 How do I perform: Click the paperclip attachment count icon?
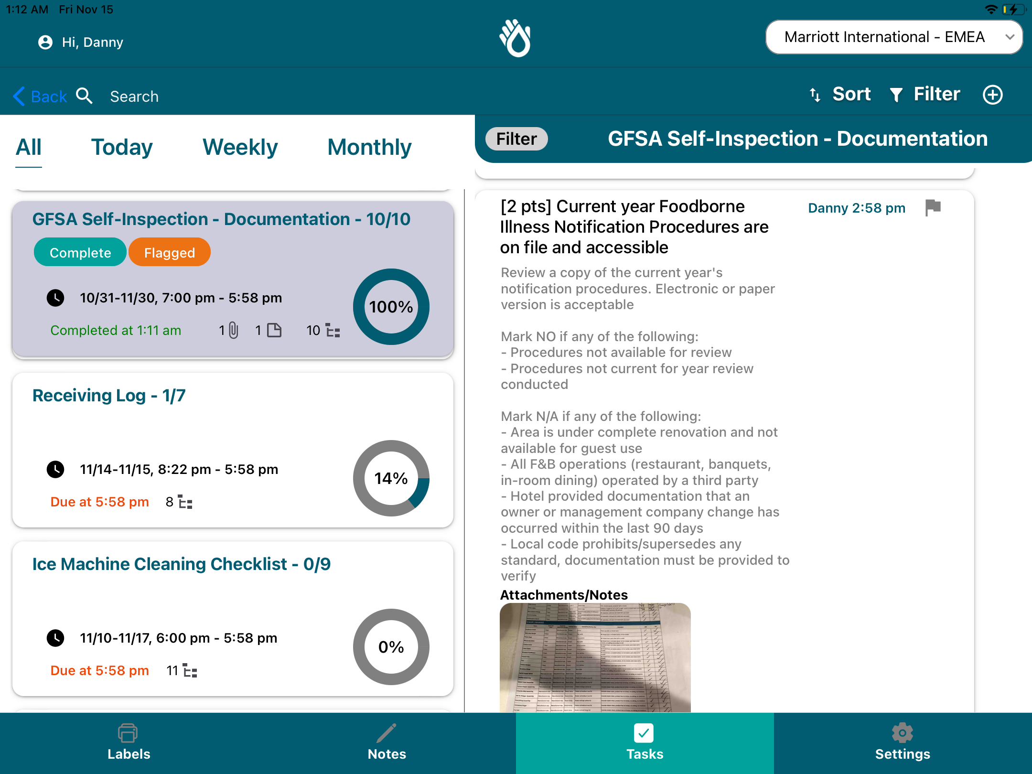pos(233,330)
